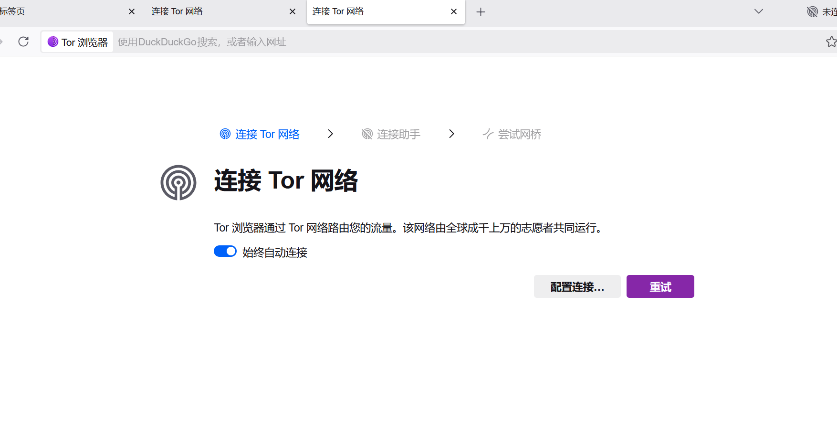The height and width of the screenshot is (432, 837).
Task: Click the Tor 浏览器 identity badge
Action: click(x=77, y=42)
